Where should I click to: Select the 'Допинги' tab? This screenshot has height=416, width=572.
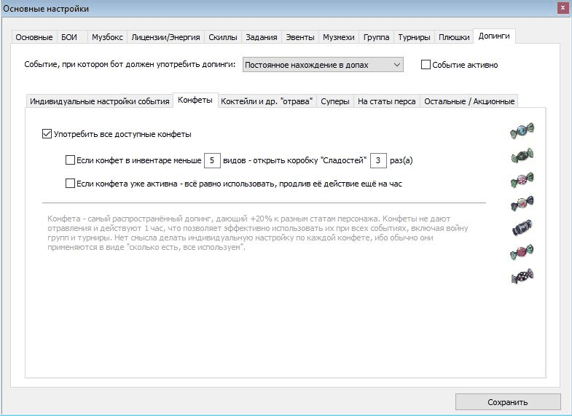click(494, 36)
